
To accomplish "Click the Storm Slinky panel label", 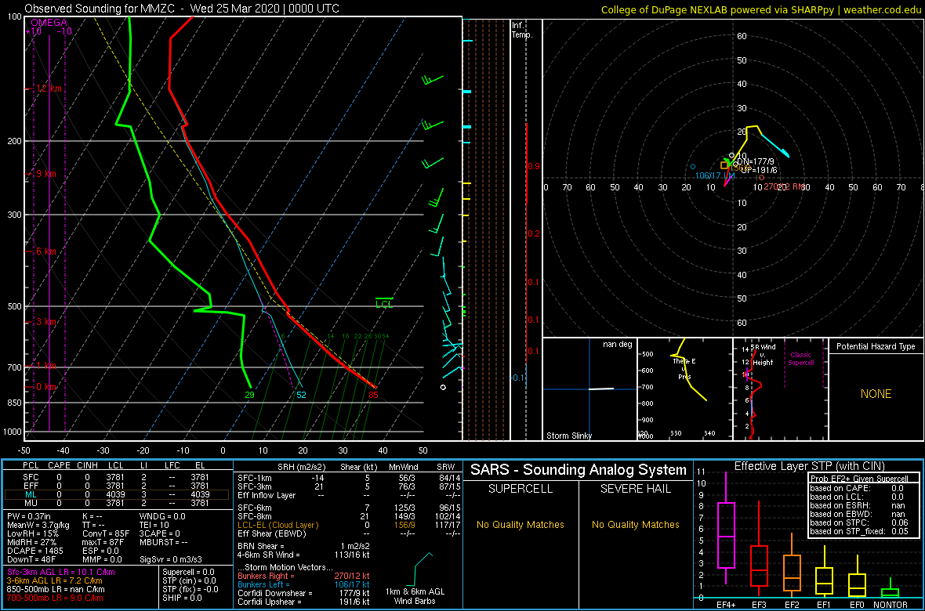I will [x=568, y=436].
